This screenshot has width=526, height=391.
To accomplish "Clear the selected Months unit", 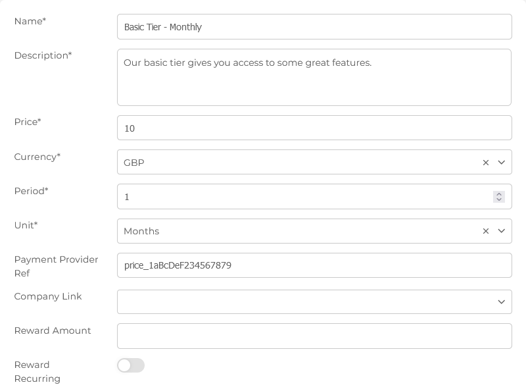I will (486, 231).
